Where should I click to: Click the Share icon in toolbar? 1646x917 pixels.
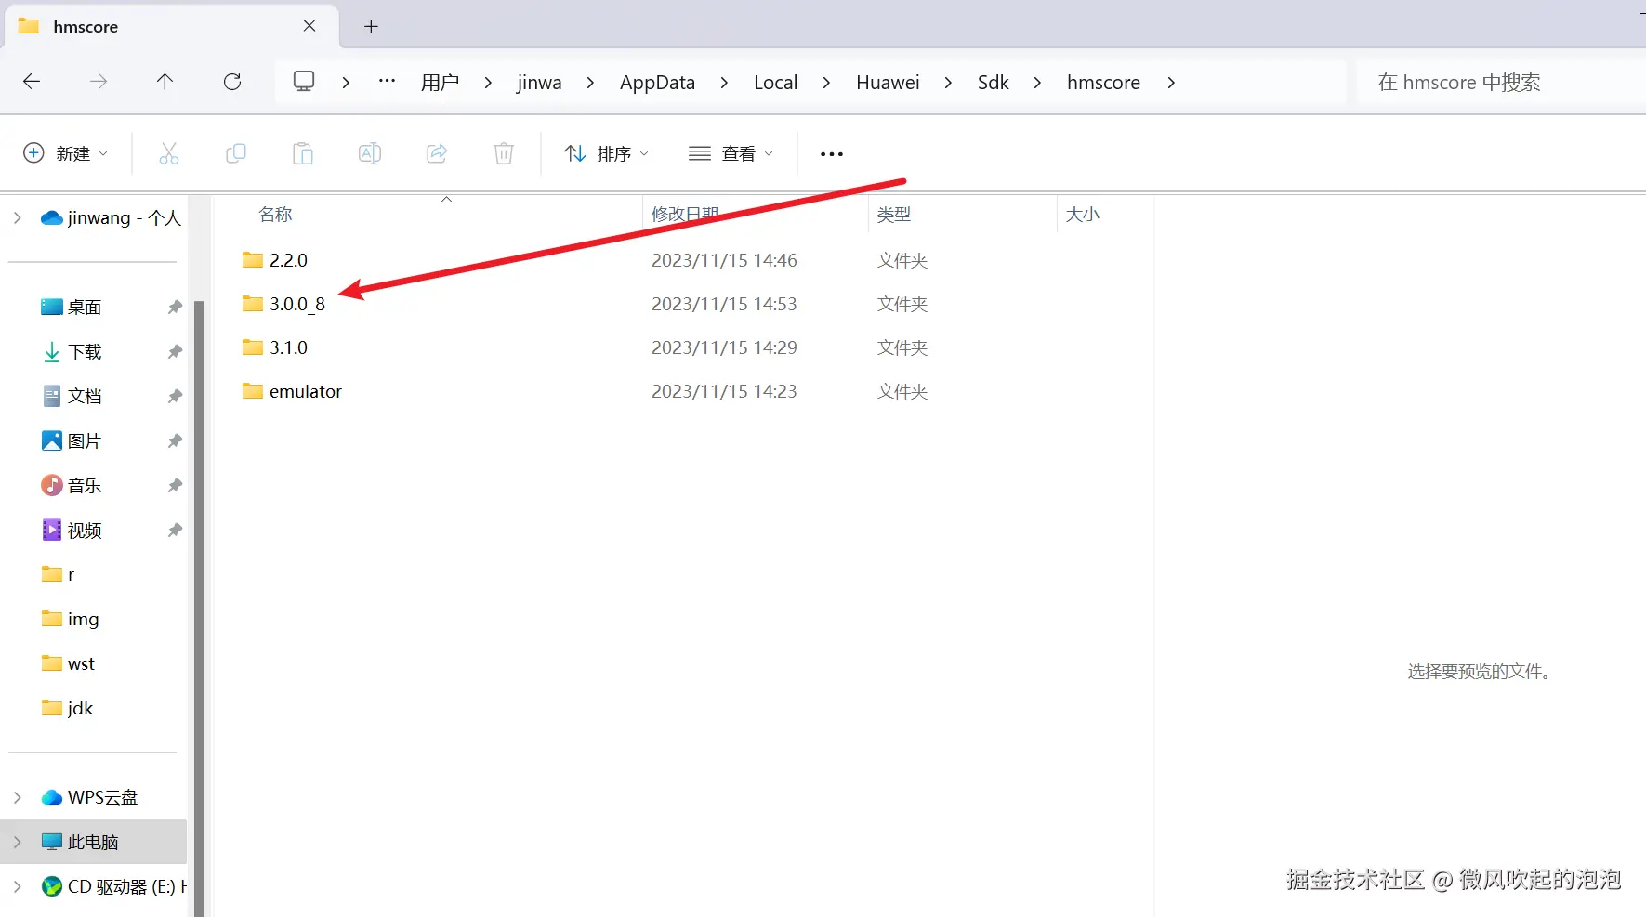(437, 153)
